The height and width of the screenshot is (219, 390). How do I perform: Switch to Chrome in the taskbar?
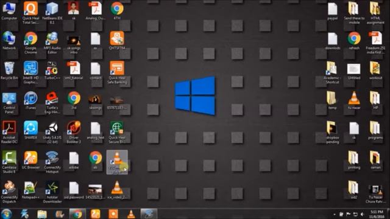tap(77, 214)
